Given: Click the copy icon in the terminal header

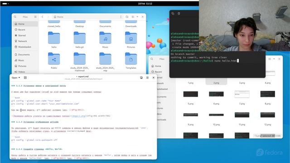Looking at the screenshot, I should 173,14.
